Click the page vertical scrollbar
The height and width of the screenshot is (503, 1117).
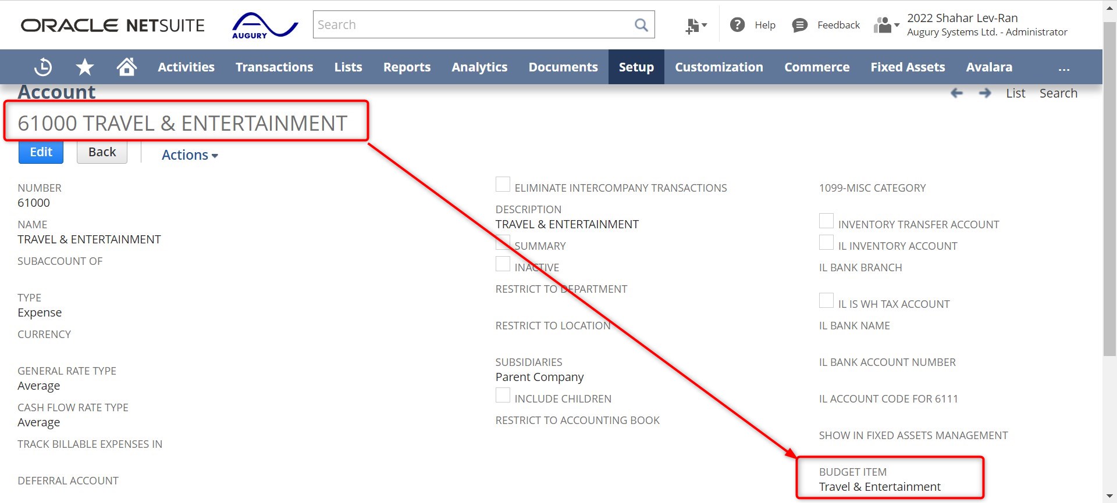tap(1109, 189)
